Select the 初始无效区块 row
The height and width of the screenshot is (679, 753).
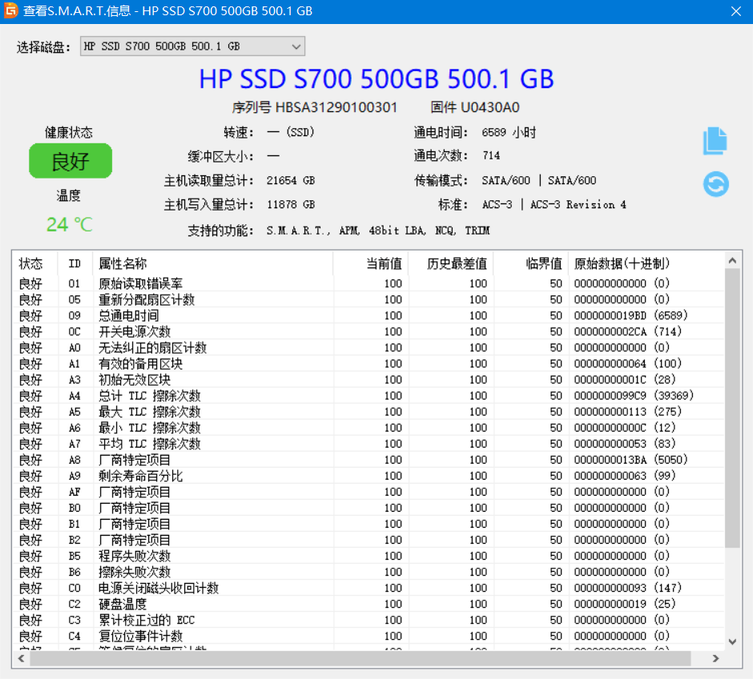[368, 380]
